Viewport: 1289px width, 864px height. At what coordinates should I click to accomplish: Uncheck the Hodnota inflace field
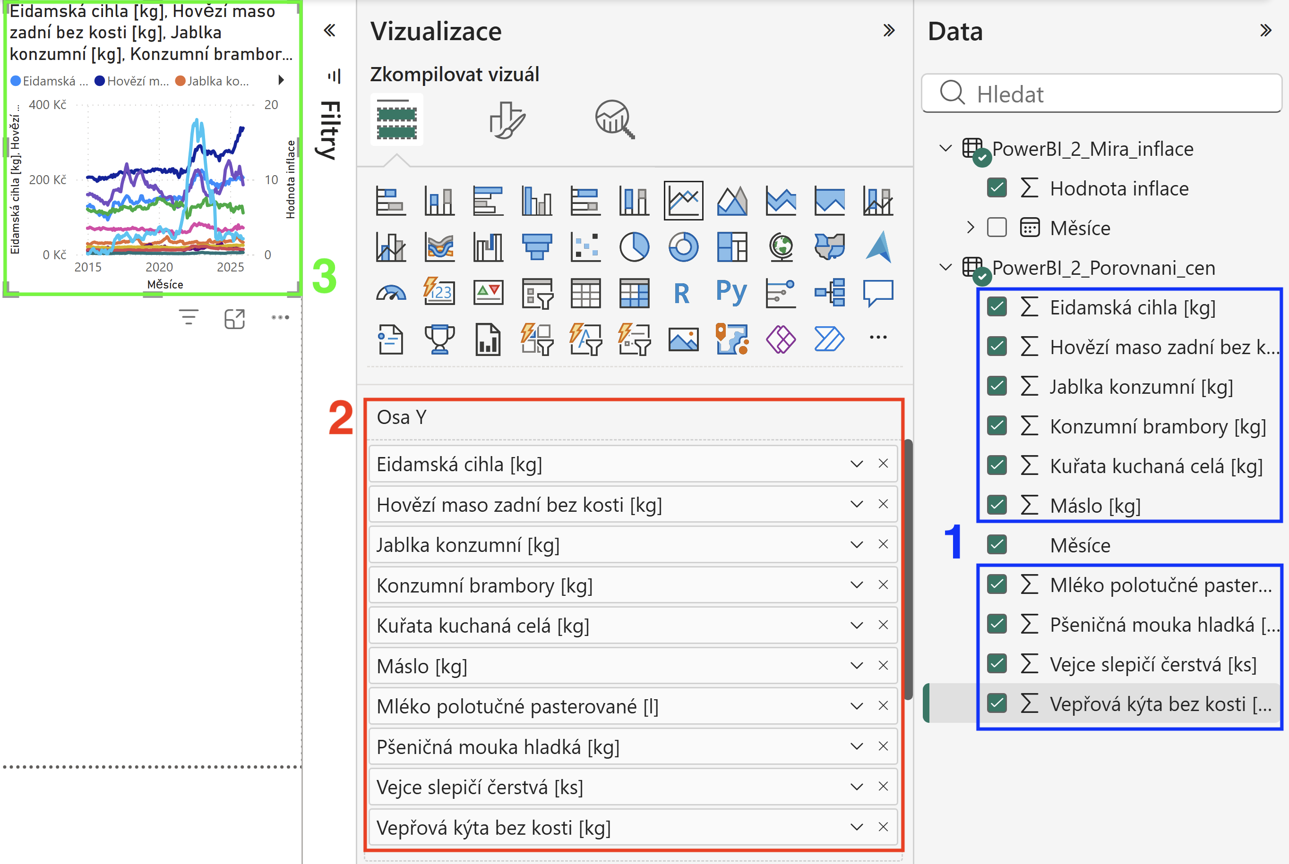click(x=997, y=188)
